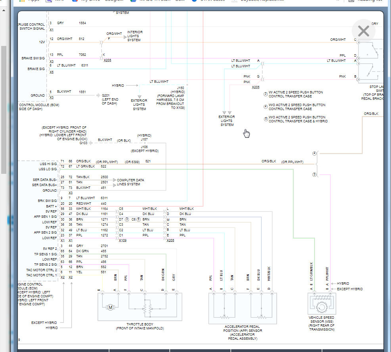Image resolution: width=391 pixels, height=352 pixels.
Task: Click 'THROTTLE BODY (FRONT OF INTAKE MANIFOLD)' caption
Action: (x=140, y=326)
